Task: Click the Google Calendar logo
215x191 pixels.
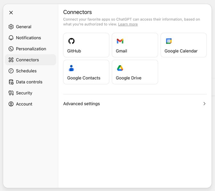Action: point(169,41)
